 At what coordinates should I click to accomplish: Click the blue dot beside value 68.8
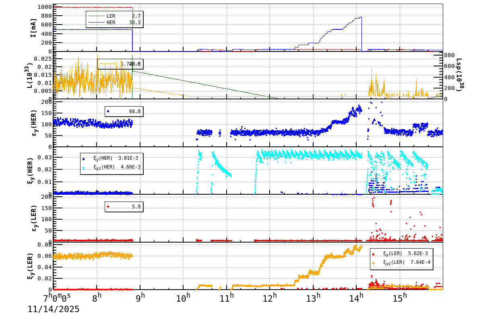(108, 111)
